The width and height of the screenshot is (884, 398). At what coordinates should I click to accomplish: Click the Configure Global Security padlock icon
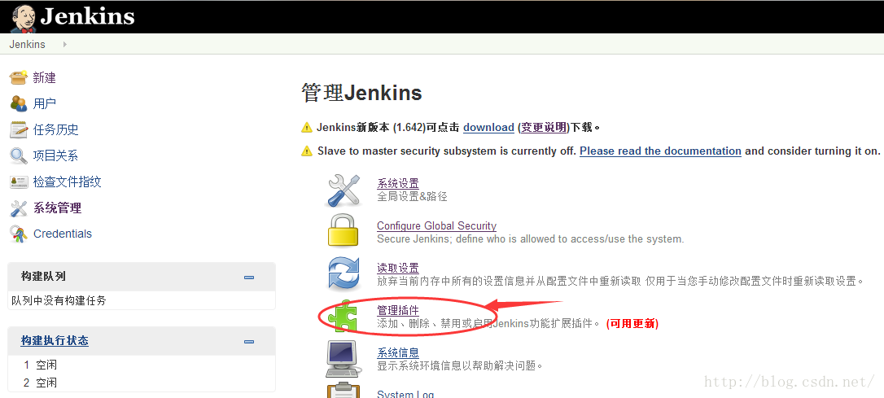344,230
